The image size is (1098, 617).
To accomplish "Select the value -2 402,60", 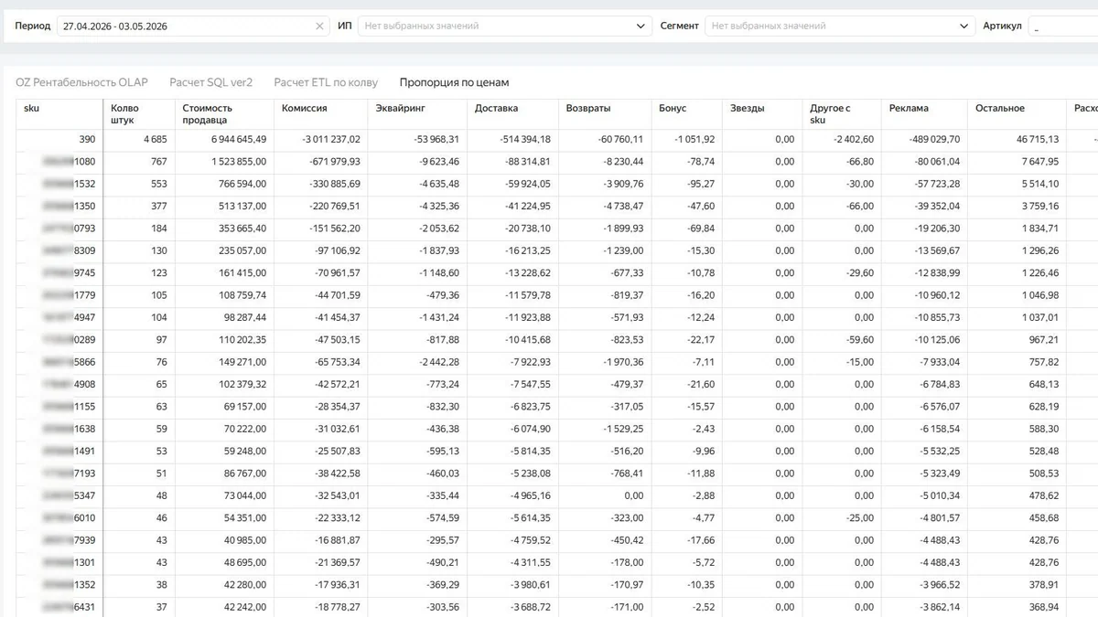I will [x=853, y=140].
